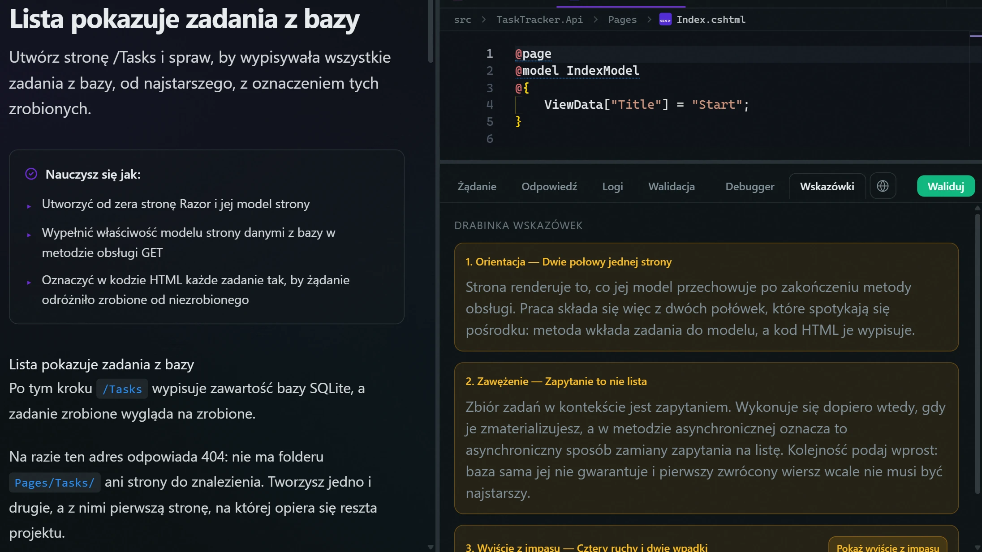Expand the chevron after Pages breadcrumb
Screen dimensions: 982x552
[x=649, y=20]
